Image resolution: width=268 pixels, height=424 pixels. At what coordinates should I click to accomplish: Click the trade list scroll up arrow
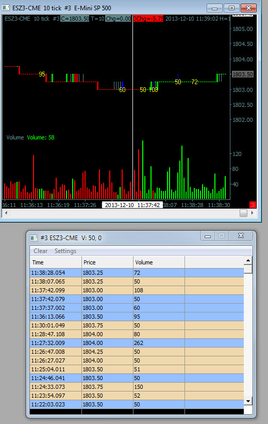(248, 261)
